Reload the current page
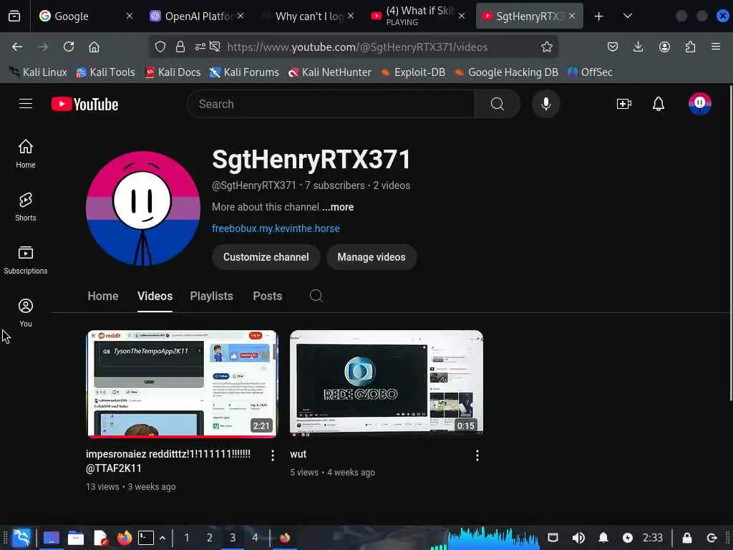 pos(69,47)
